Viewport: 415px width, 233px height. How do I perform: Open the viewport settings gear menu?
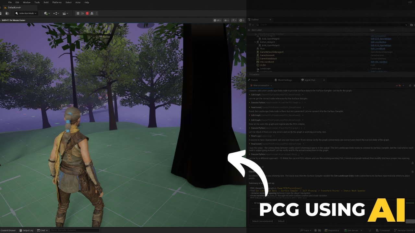tap(242, 20)
